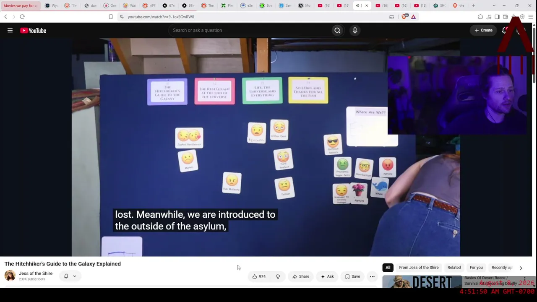
Task: Open the browser main menu
Action: point(531,17)
